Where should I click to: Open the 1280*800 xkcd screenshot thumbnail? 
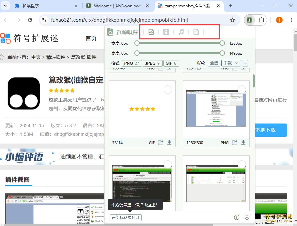216,108
